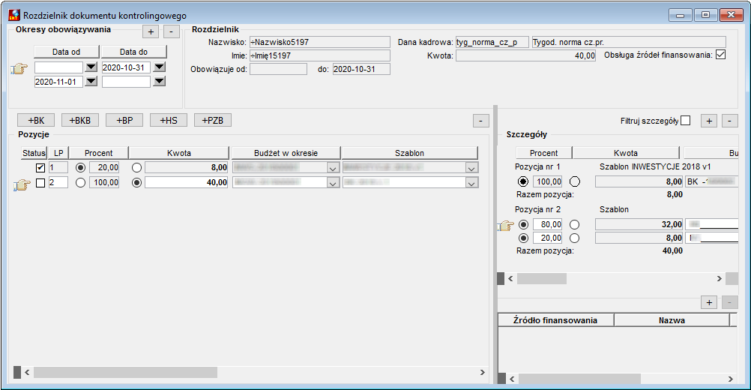Remove a period with minus in Okresy obowiązywania
This screenshot has height=390, width=751.
click(x=172, y=31)
